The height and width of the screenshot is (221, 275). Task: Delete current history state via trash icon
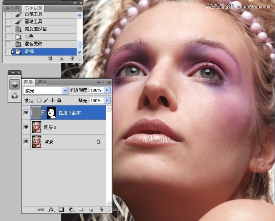72,58
